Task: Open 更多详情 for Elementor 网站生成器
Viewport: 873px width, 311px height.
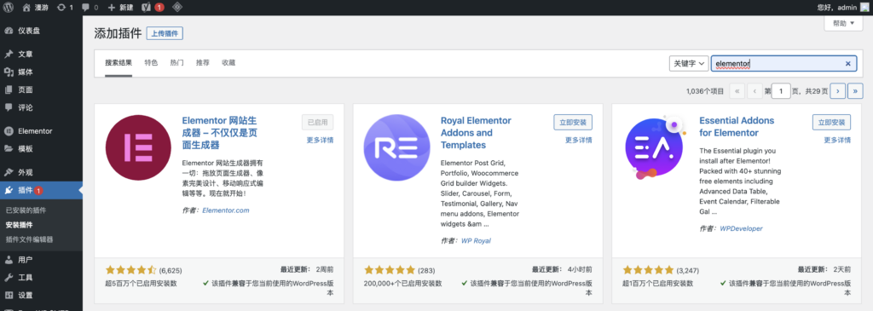Action: coord(321,141)
